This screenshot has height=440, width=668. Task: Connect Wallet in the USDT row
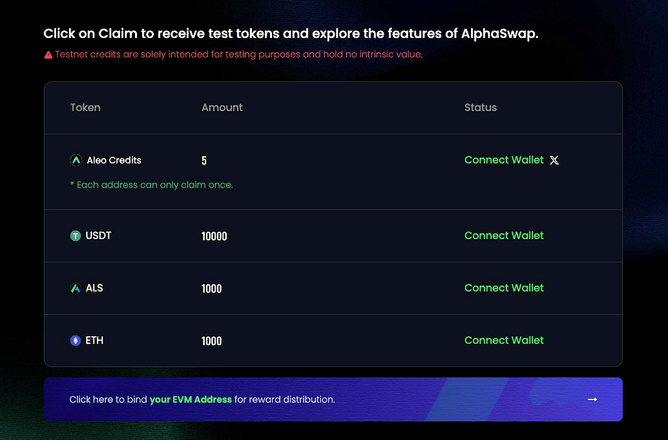click(x=504, y=236)
